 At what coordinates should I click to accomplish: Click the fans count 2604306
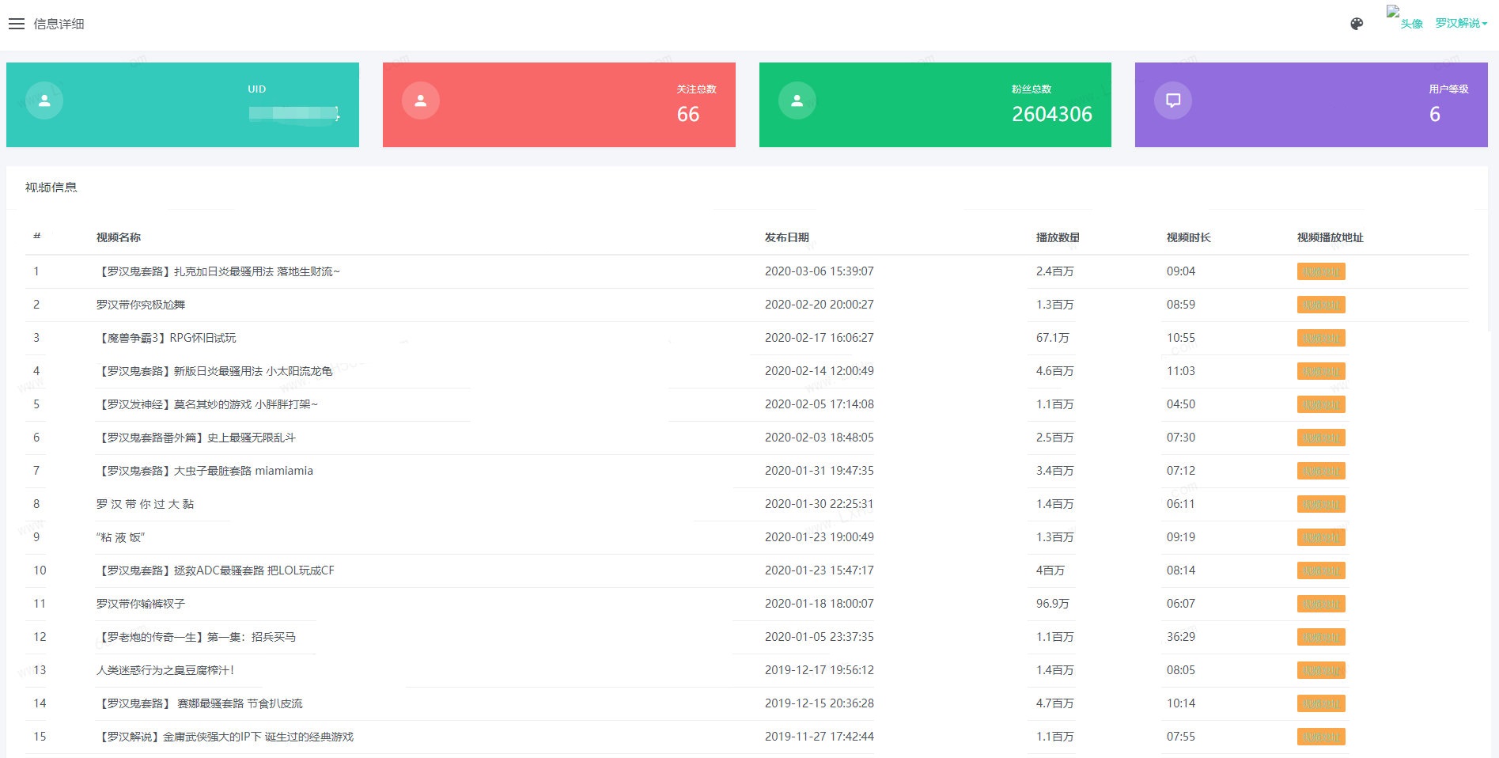[1052, 114]
